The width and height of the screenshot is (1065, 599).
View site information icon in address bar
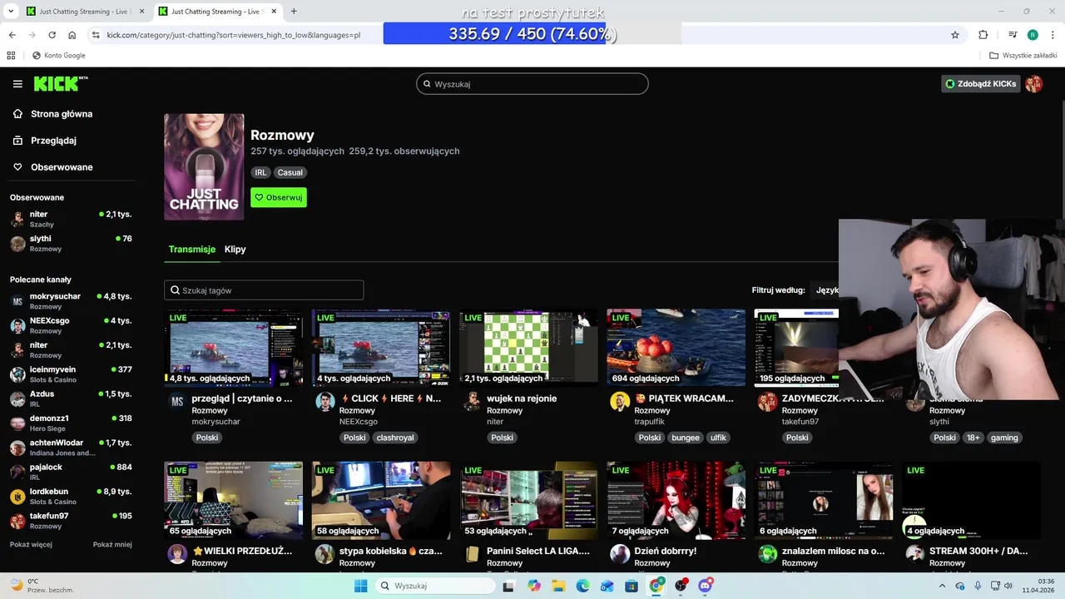pyautogui.click(x=96, y=35)
